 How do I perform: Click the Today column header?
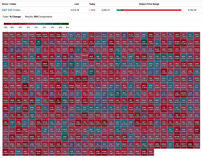tap(92, 4)
